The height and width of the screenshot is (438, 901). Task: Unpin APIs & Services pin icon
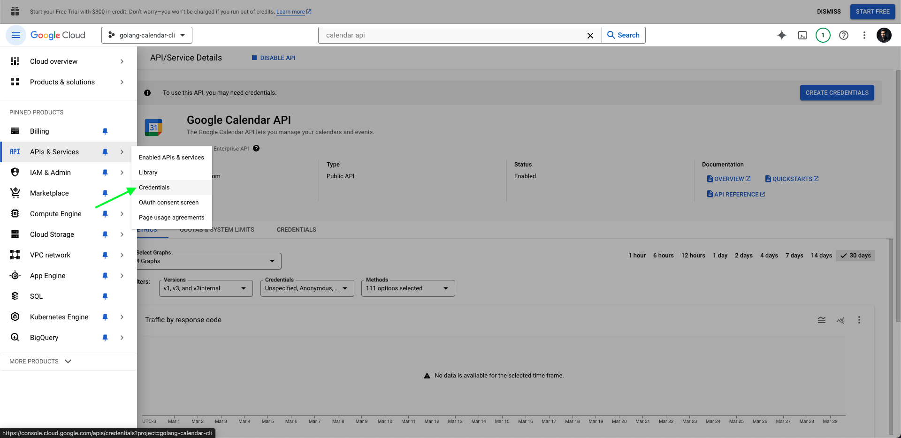105,152
